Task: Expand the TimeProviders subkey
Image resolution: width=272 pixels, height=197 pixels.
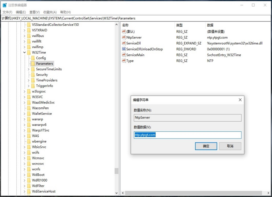Action: (x=28, y=80)
